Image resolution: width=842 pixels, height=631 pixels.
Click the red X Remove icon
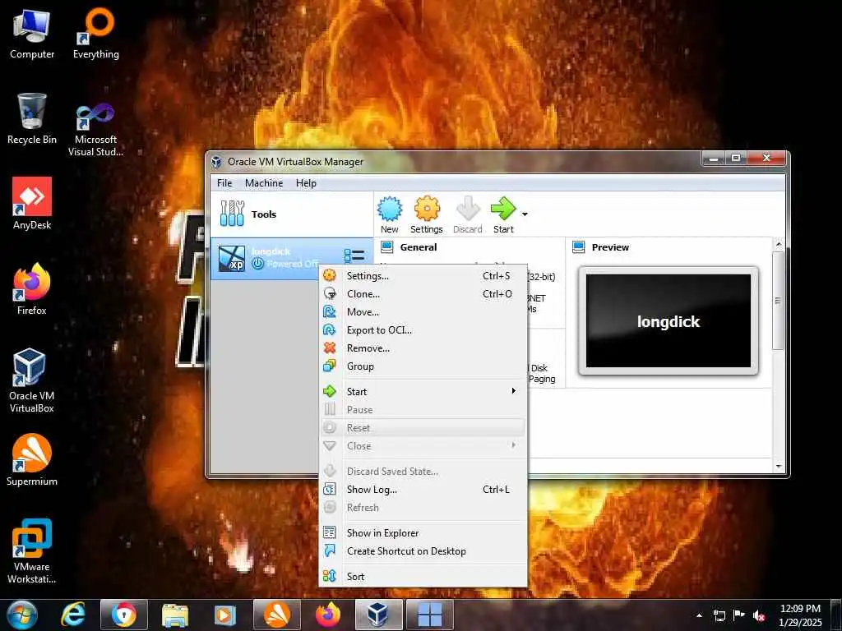330,348
